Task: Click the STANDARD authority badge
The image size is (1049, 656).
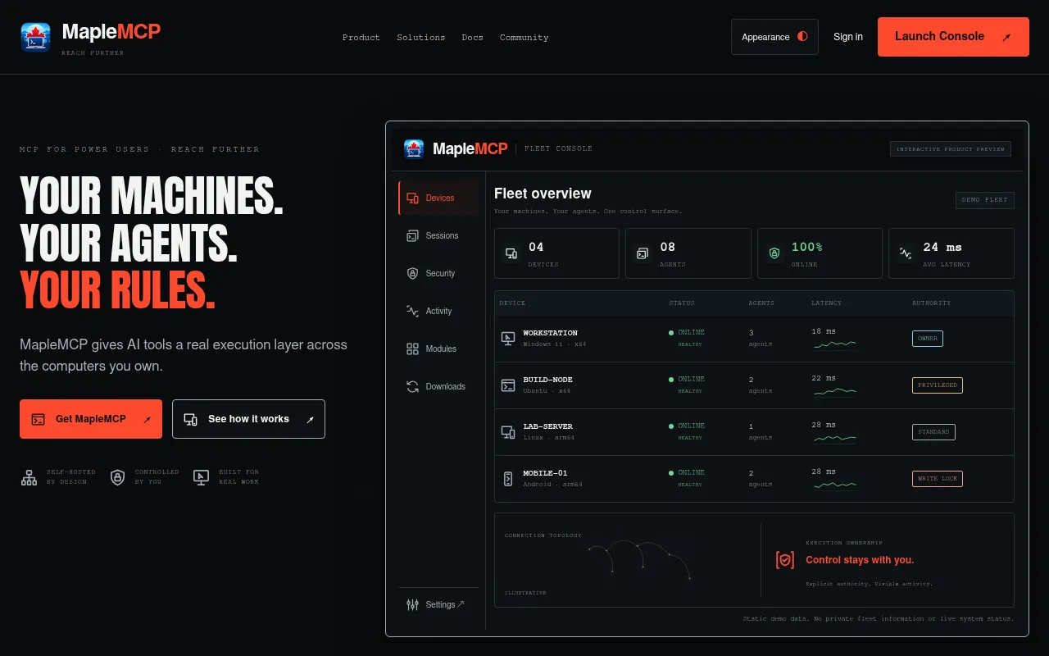Action: pos(933,432)
